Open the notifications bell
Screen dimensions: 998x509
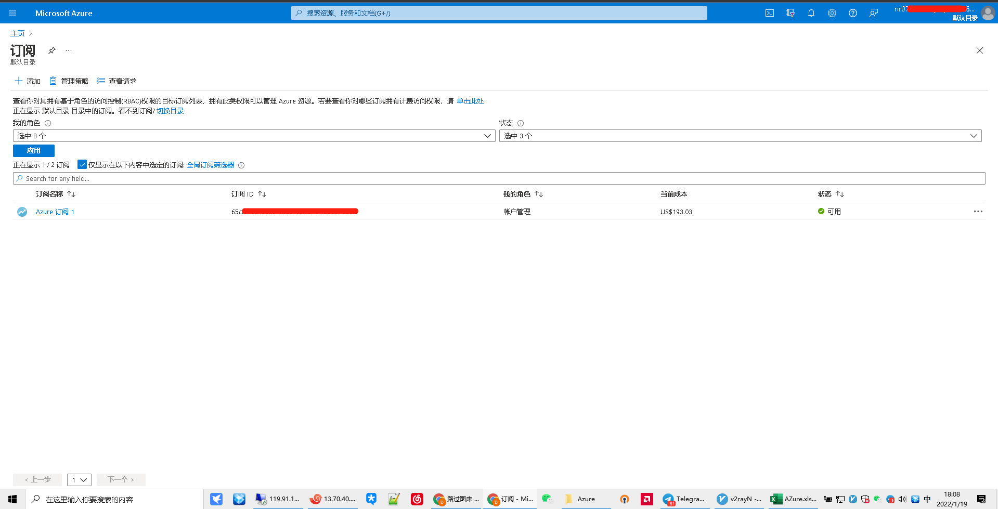click(811, 13)
